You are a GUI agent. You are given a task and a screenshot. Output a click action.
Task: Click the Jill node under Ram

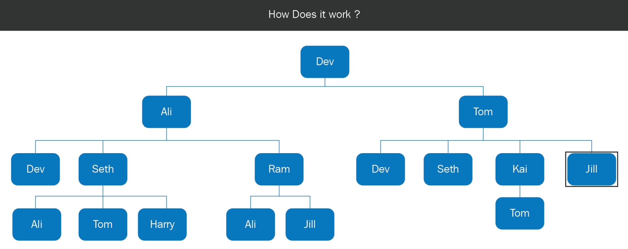(310, 225)
